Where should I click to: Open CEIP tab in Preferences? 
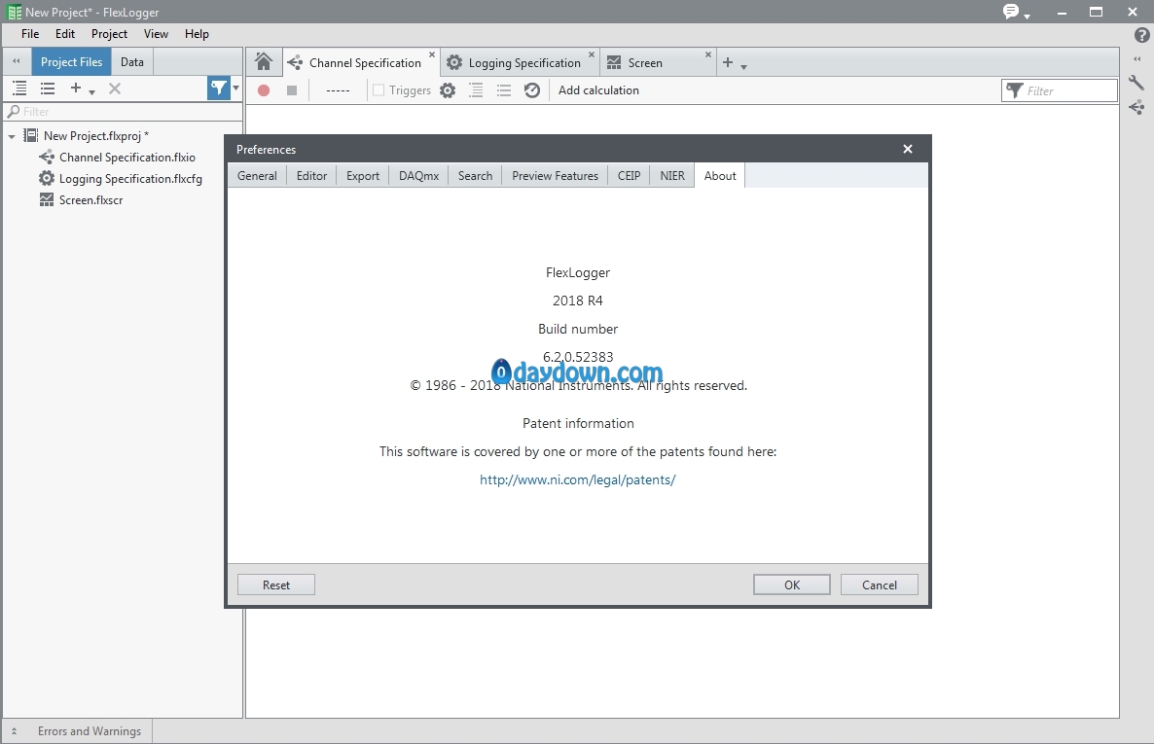click(630, 175)
